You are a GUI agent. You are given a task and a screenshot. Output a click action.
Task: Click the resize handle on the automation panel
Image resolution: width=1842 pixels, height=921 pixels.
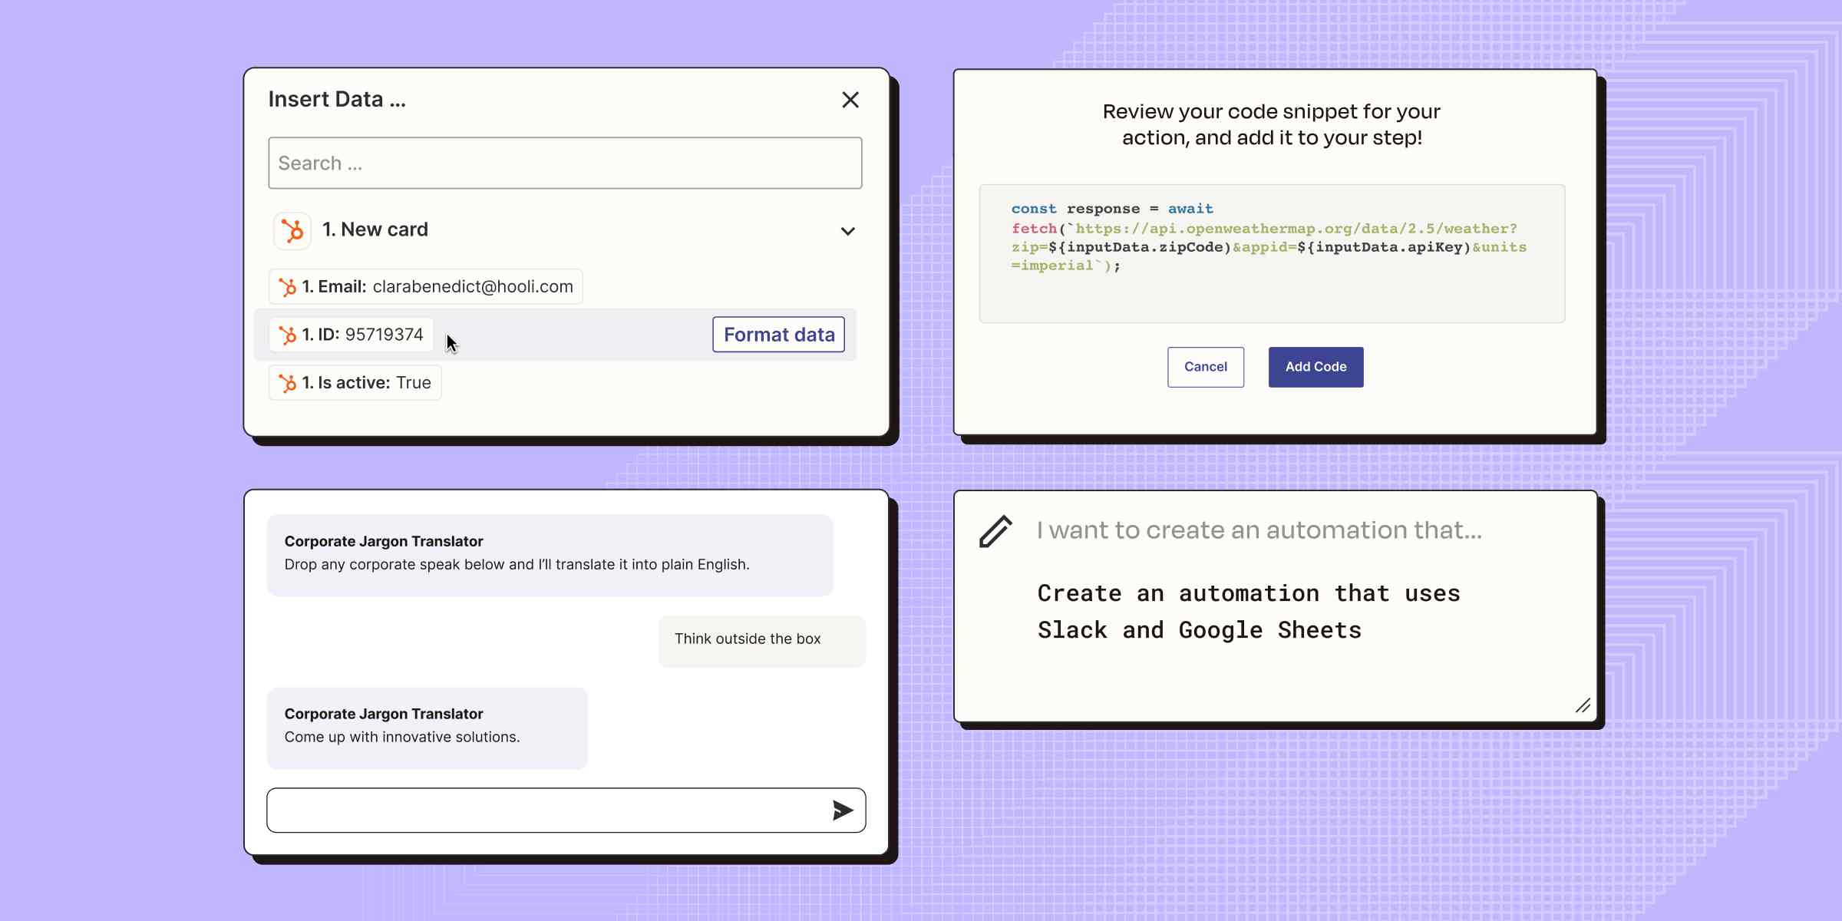1583,706
